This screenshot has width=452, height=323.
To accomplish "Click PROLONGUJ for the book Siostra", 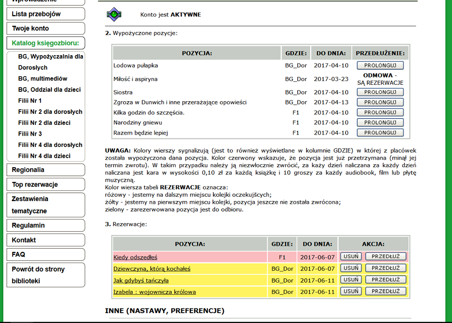I will 380,92.
